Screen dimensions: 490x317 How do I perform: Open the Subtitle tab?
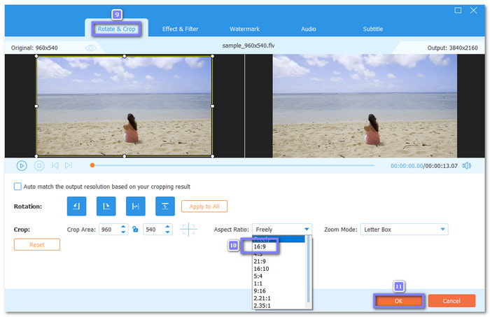[373, 29]
